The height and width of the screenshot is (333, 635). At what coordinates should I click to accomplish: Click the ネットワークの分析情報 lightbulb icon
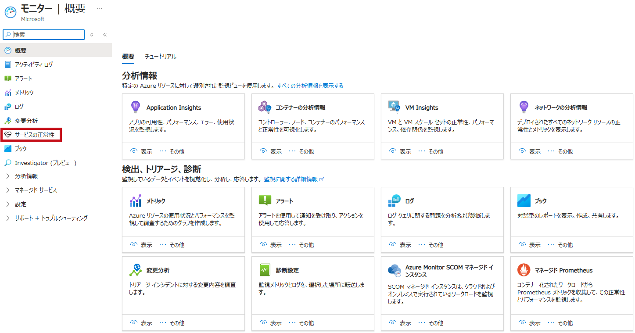point(524,107)
